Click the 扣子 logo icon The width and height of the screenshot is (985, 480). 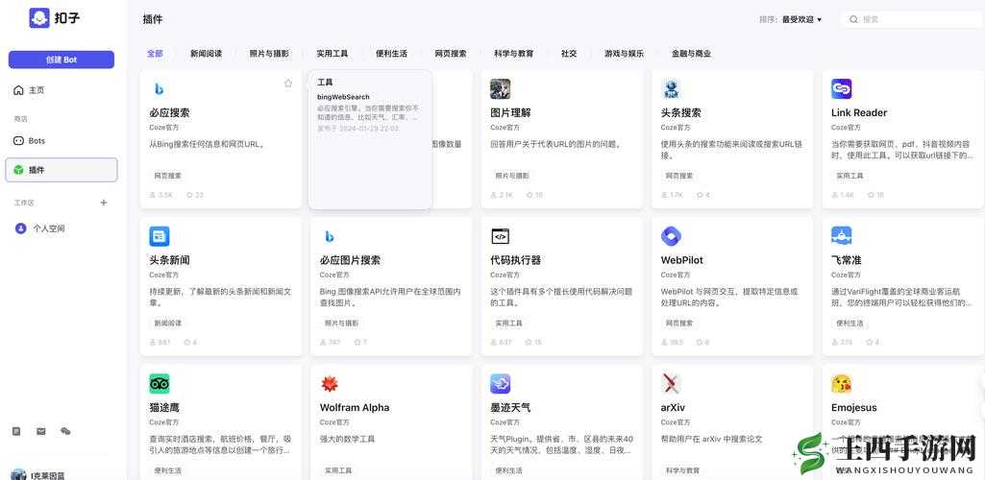(x=39, y=17)
